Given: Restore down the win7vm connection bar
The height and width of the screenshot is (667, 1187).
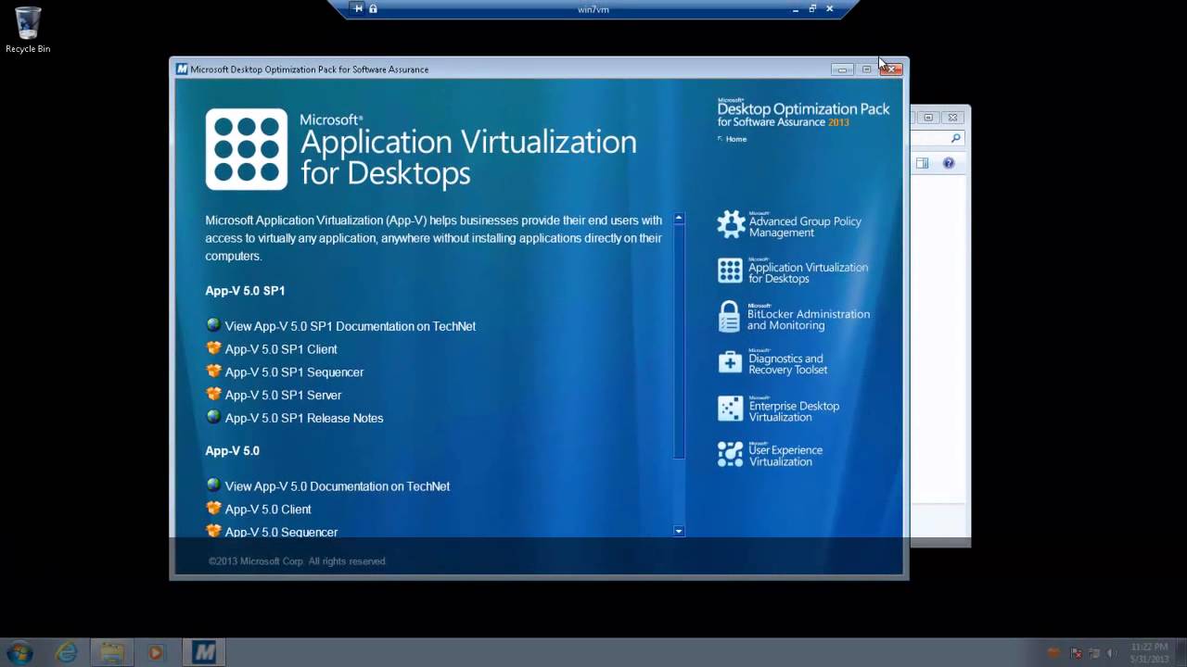Looking at the screenshot, I should coord(812,8).
